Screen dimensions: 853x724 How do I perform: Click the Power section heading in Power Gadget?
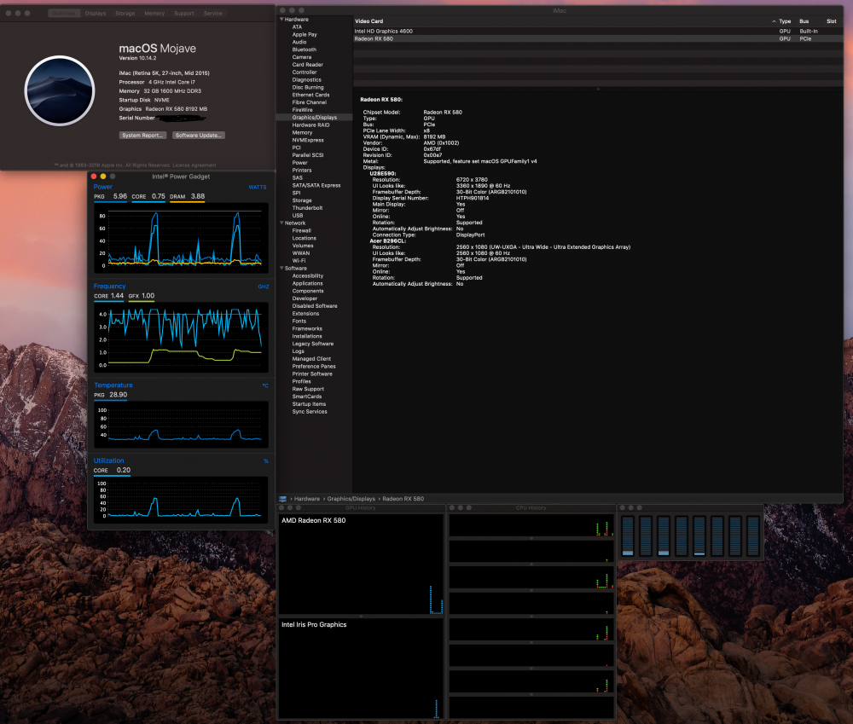pyautogui.click(x=103, y=187)
